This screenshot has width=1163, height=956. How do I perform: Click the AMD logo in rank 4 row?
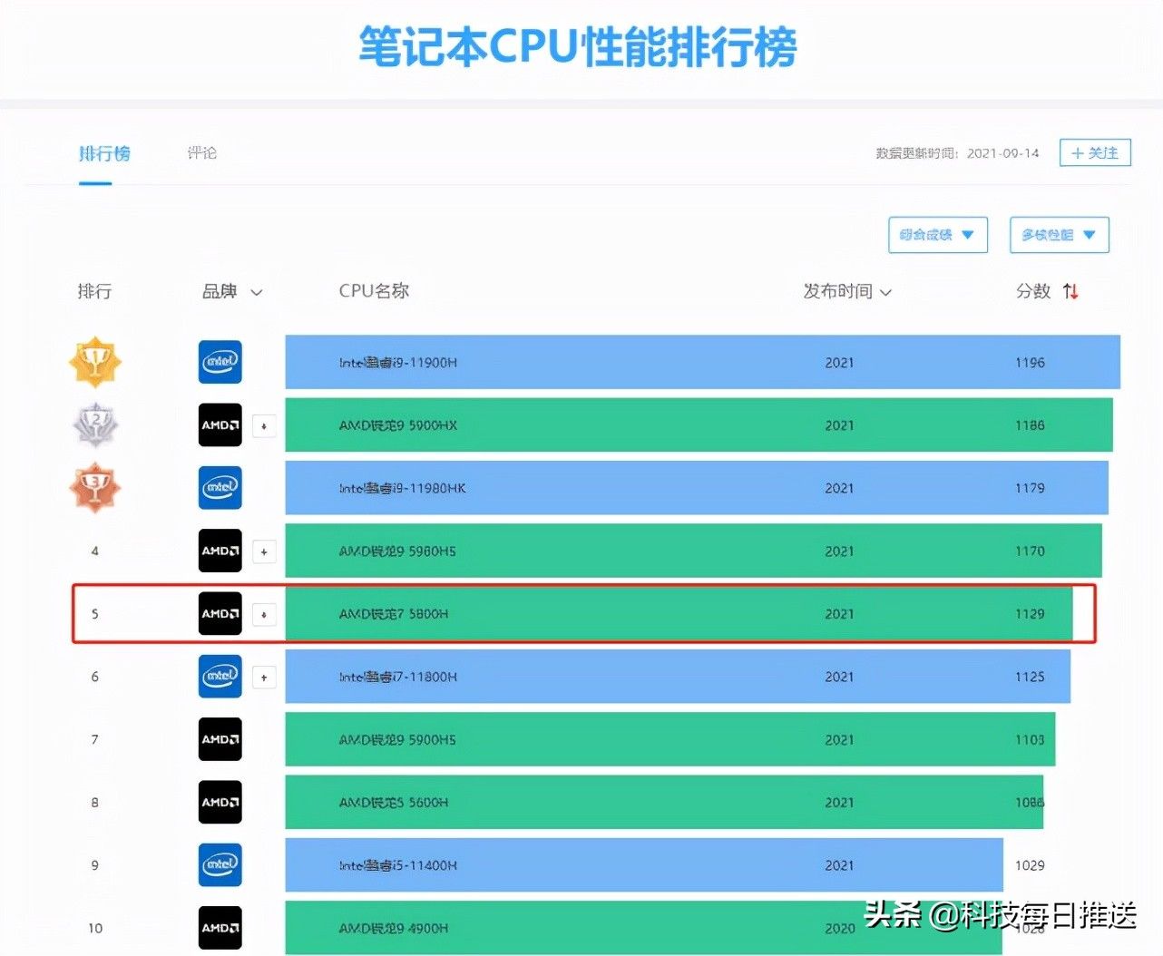(x=220, y=551)
